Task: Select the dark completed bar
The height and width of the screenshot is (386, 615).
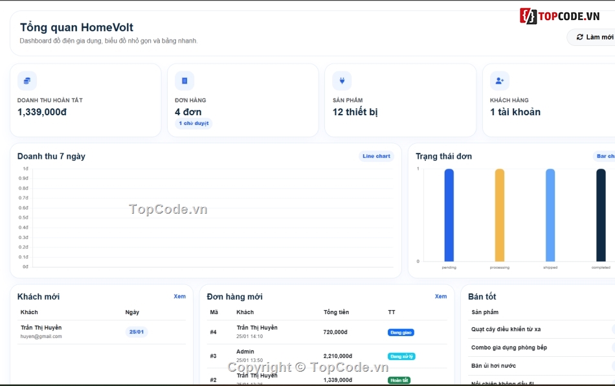Action: click(x=601, y=215)
